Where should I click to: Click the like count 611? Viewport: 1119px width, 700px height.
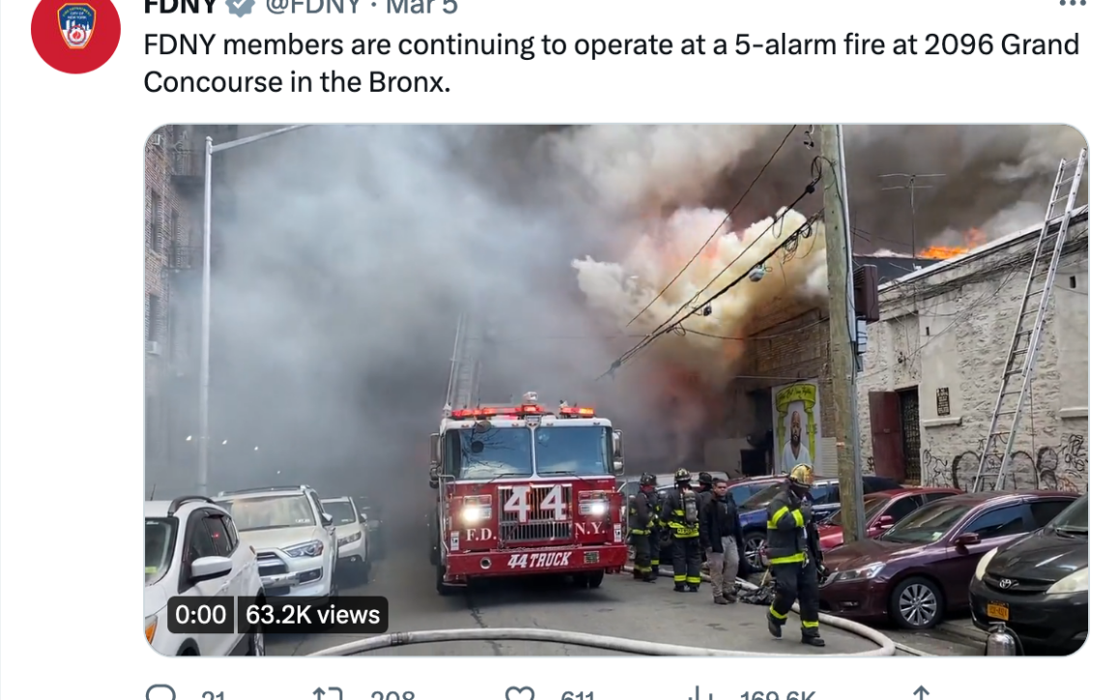pos(577,695)
